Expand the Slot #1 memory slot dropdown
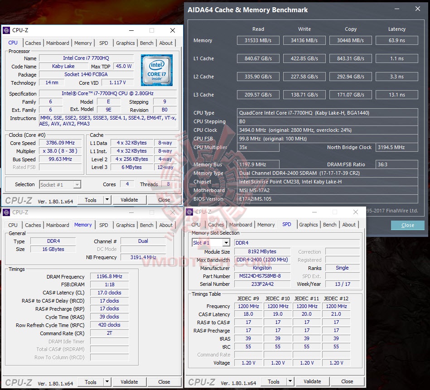The image size is (430, 390). 226,243
